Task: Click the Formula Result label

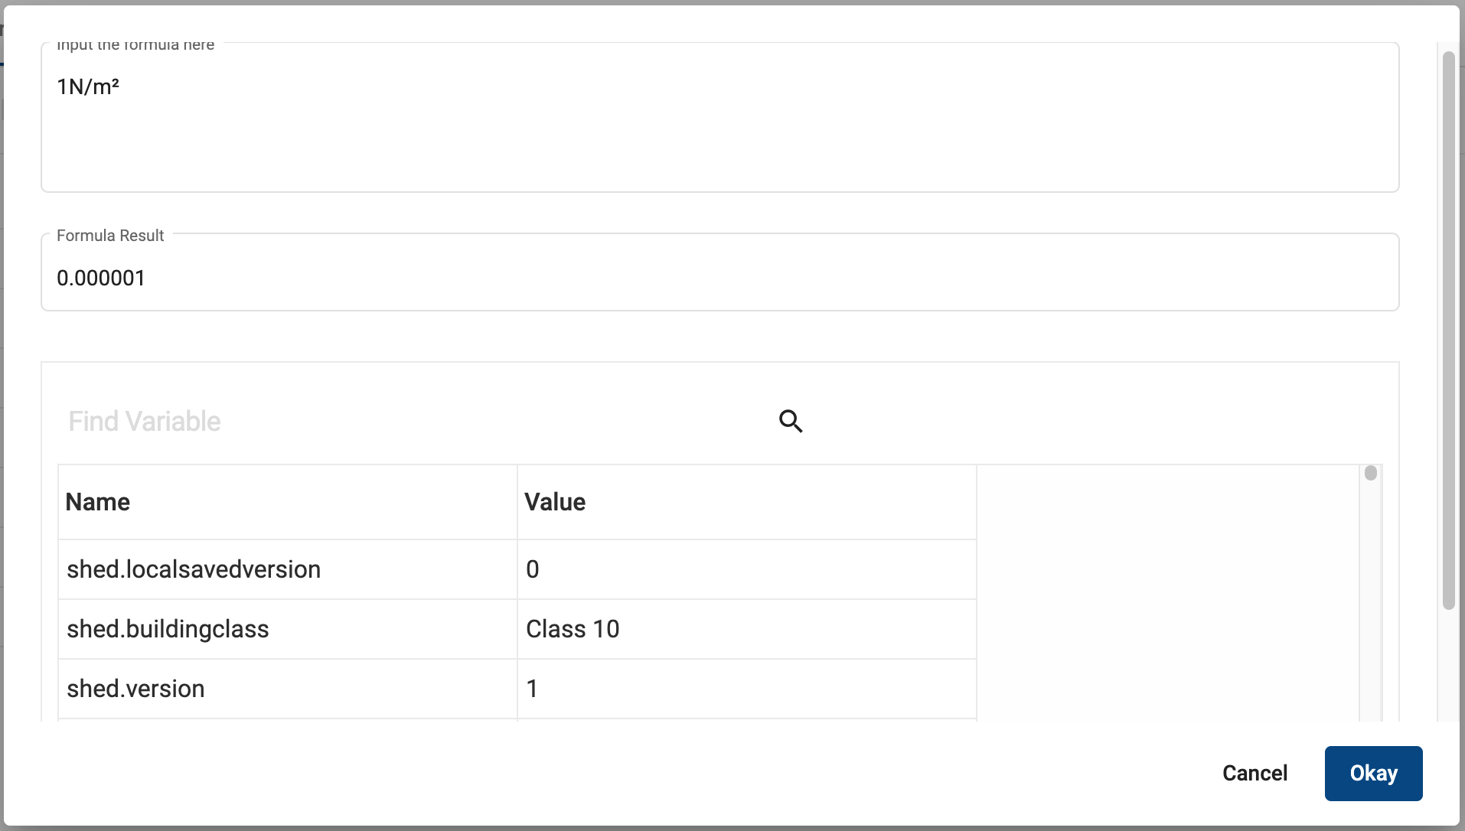Action: point(110,236)
